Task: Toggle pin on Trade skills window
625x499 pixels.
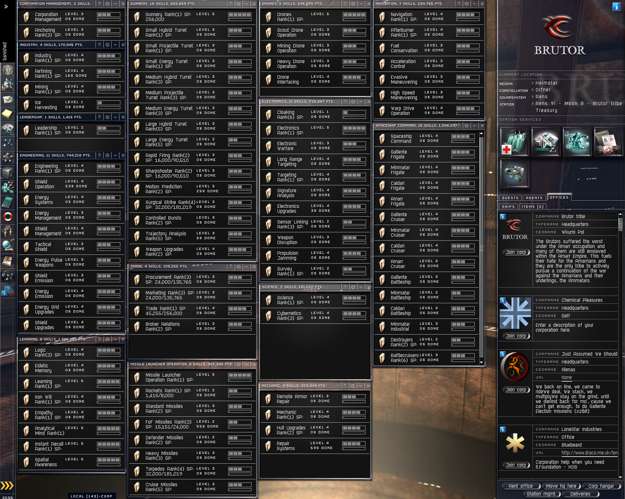Action: [x=239, y=267]
